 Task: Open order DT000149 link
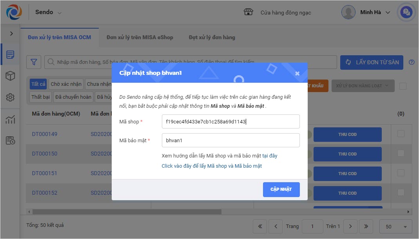[x=45, y=134]
